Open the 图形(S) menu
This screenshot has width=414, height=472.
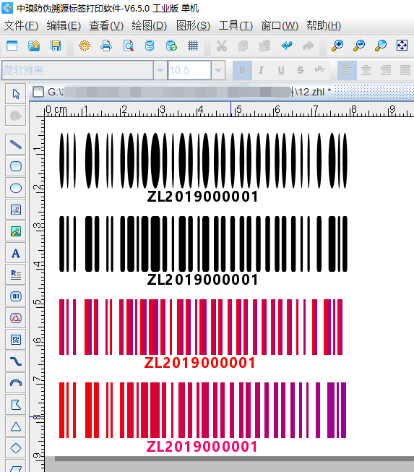coord(193,26)
